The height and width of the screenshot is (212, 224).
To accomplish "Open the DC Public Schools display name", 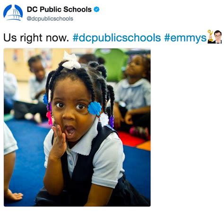I will pyautogui.click(x=59, y=9).
